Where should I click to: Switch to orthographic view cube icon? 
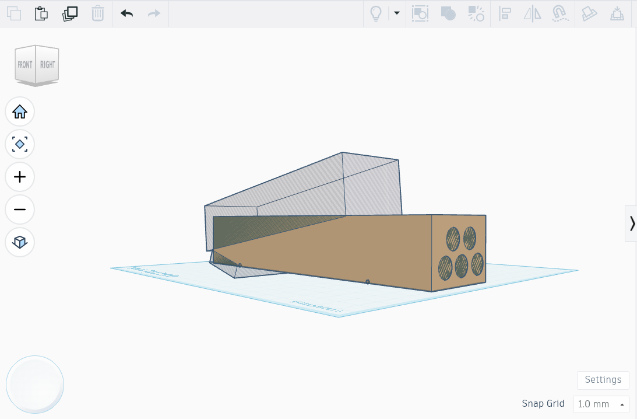click(x=19, y=242)
